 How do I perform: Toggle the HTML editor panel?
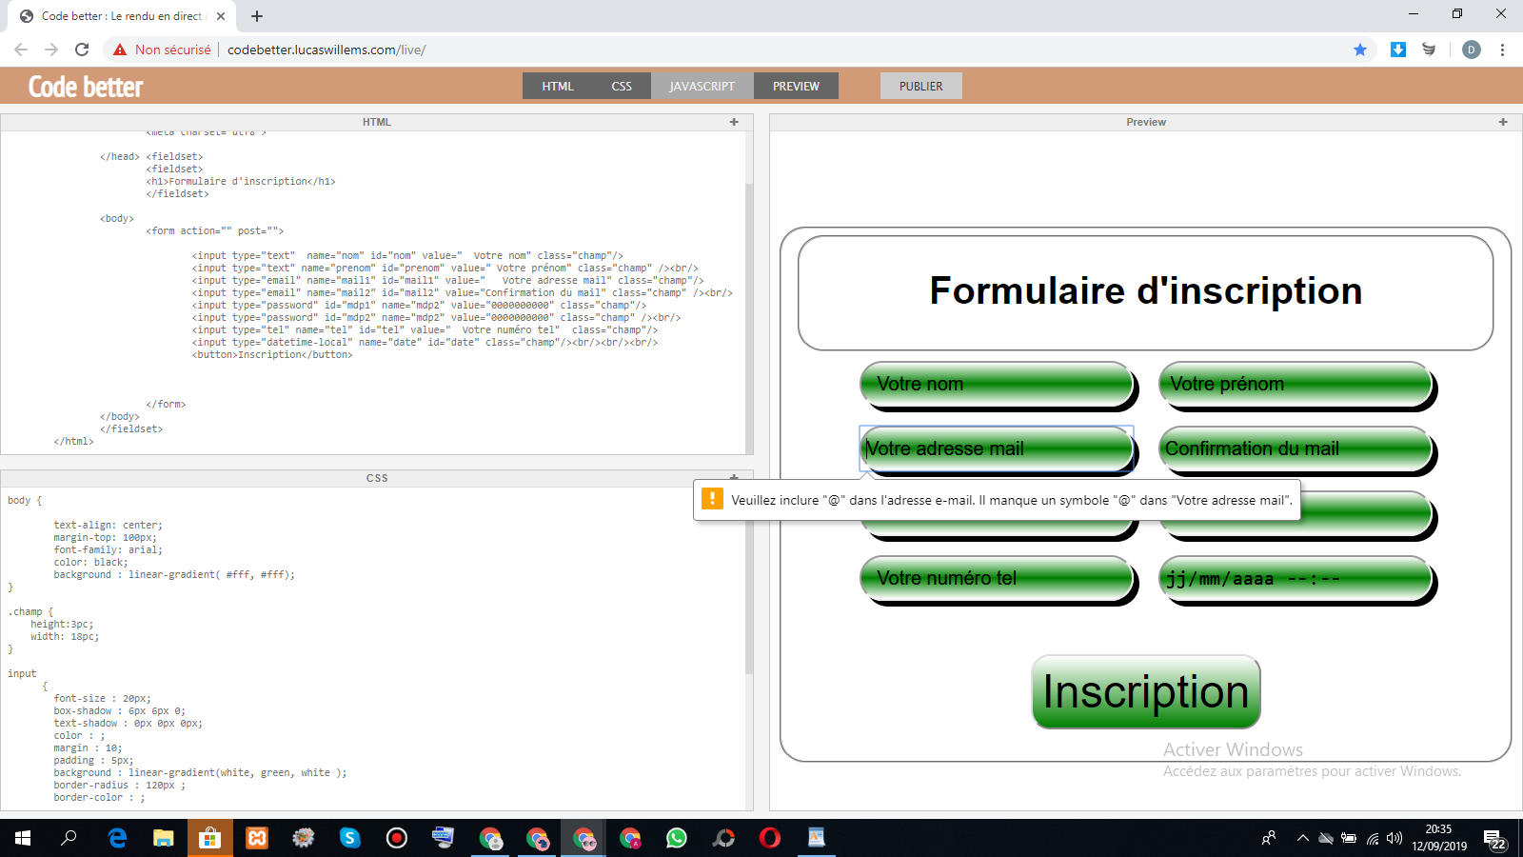click(558, 86)
